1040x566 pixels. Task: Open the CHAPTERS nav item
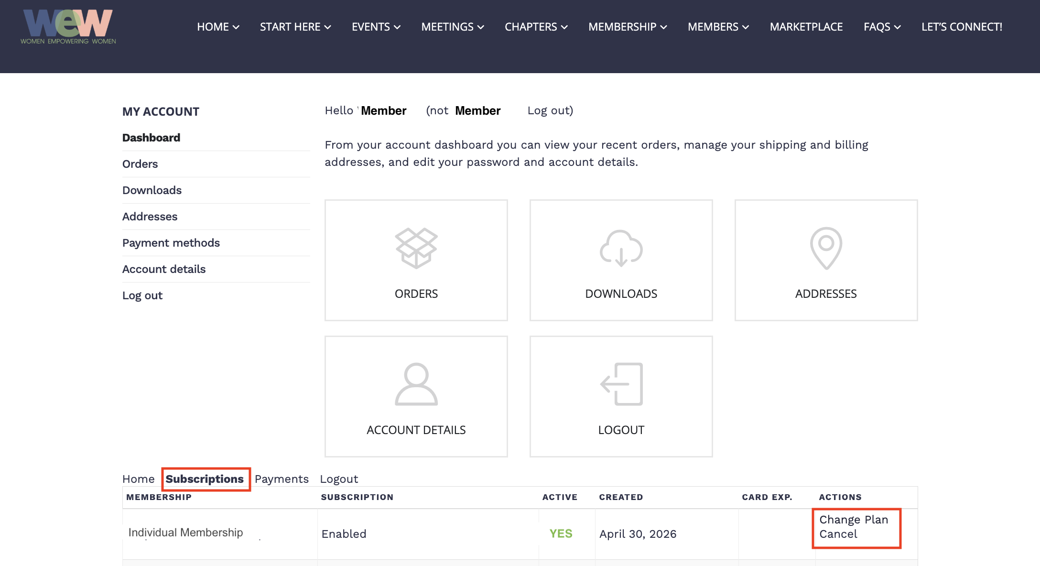531,27
